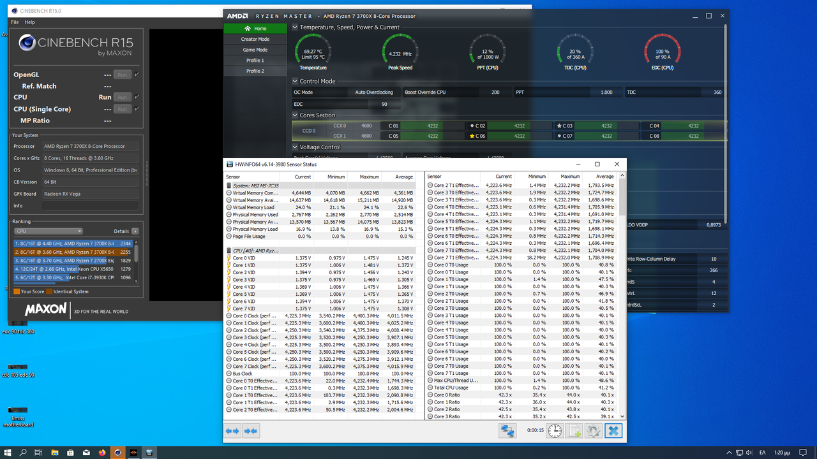
Task: Toggle the CPU (Single Core) checkbox
Action: [x=137, y=109]
